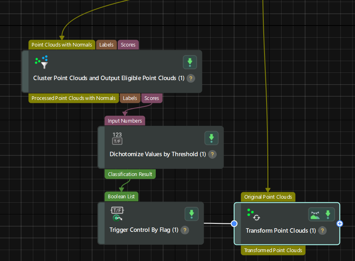Screen dimensions: 355x261
Task: Select the Processed Point Clouds with Normals port
Action: [73, 98]
